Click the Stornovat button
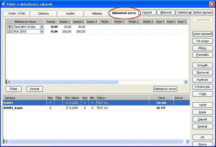Image resolution: width=216 pixels, height=147 pixels. click(203, 72)
